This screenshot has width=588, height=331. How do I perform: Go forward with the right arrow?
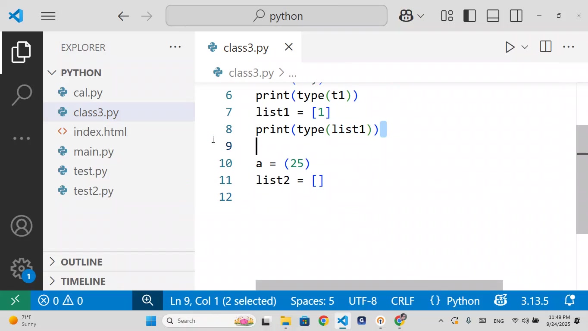tap(147, 16)
